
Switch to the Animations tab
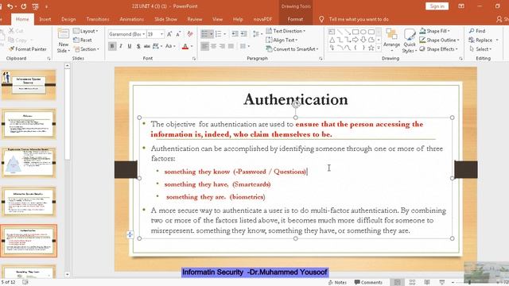click(x=131, y=19)
